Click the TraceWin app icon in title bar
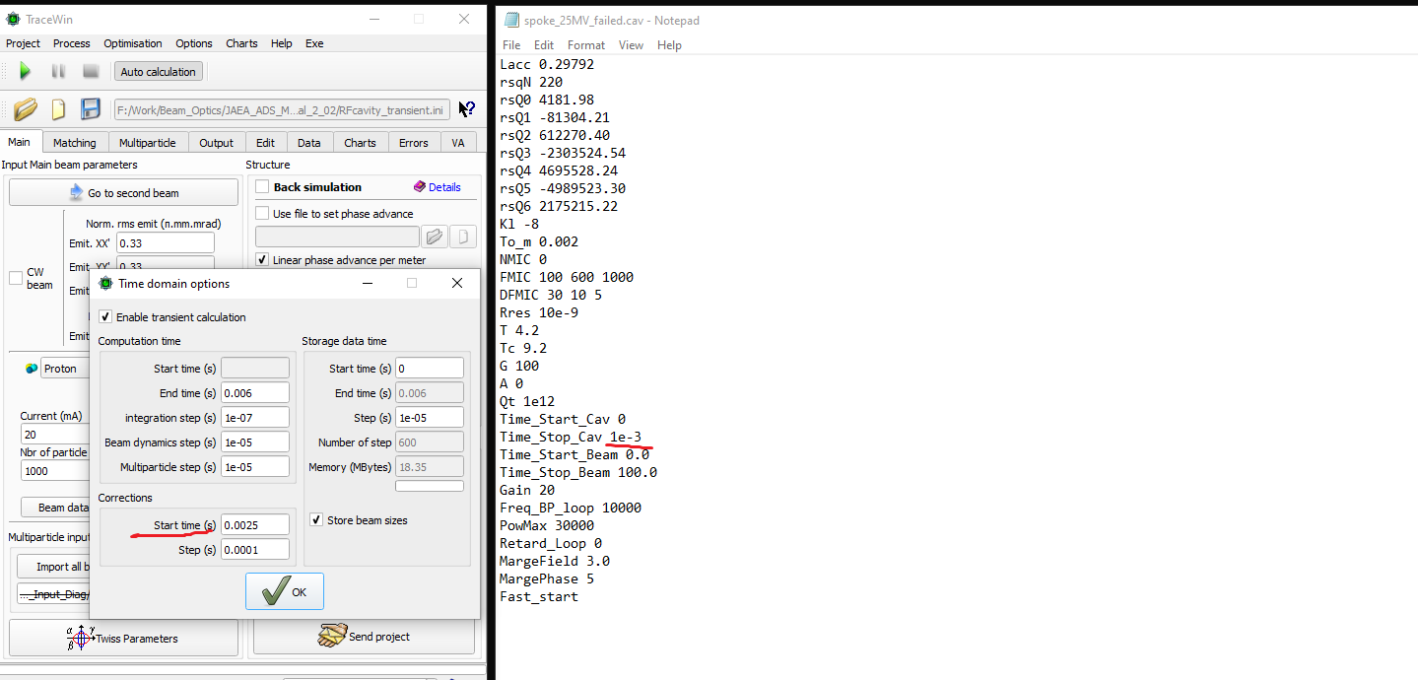This screenshot has width=1418, height=680. (13, 19)
